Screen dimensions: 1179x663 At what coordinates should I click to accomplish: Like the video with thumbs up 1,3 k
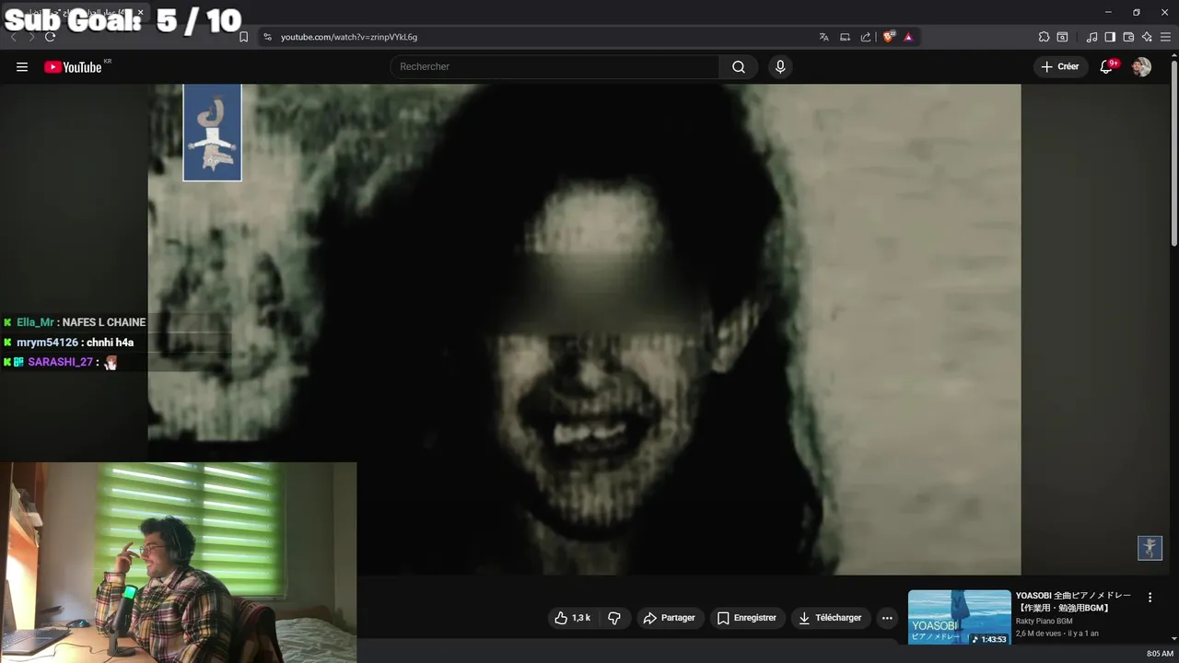click(x=572, y=618)
